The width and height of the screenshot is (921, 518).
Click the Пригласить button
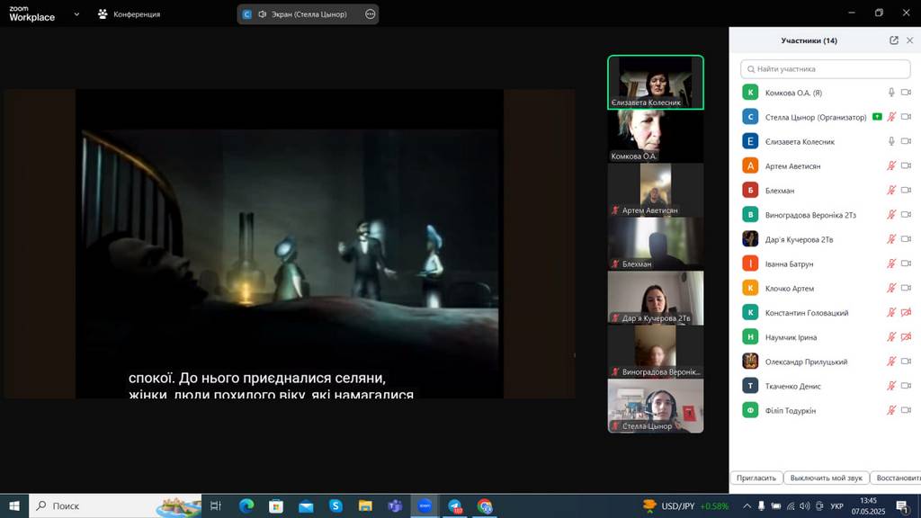(x=756, y=478)
